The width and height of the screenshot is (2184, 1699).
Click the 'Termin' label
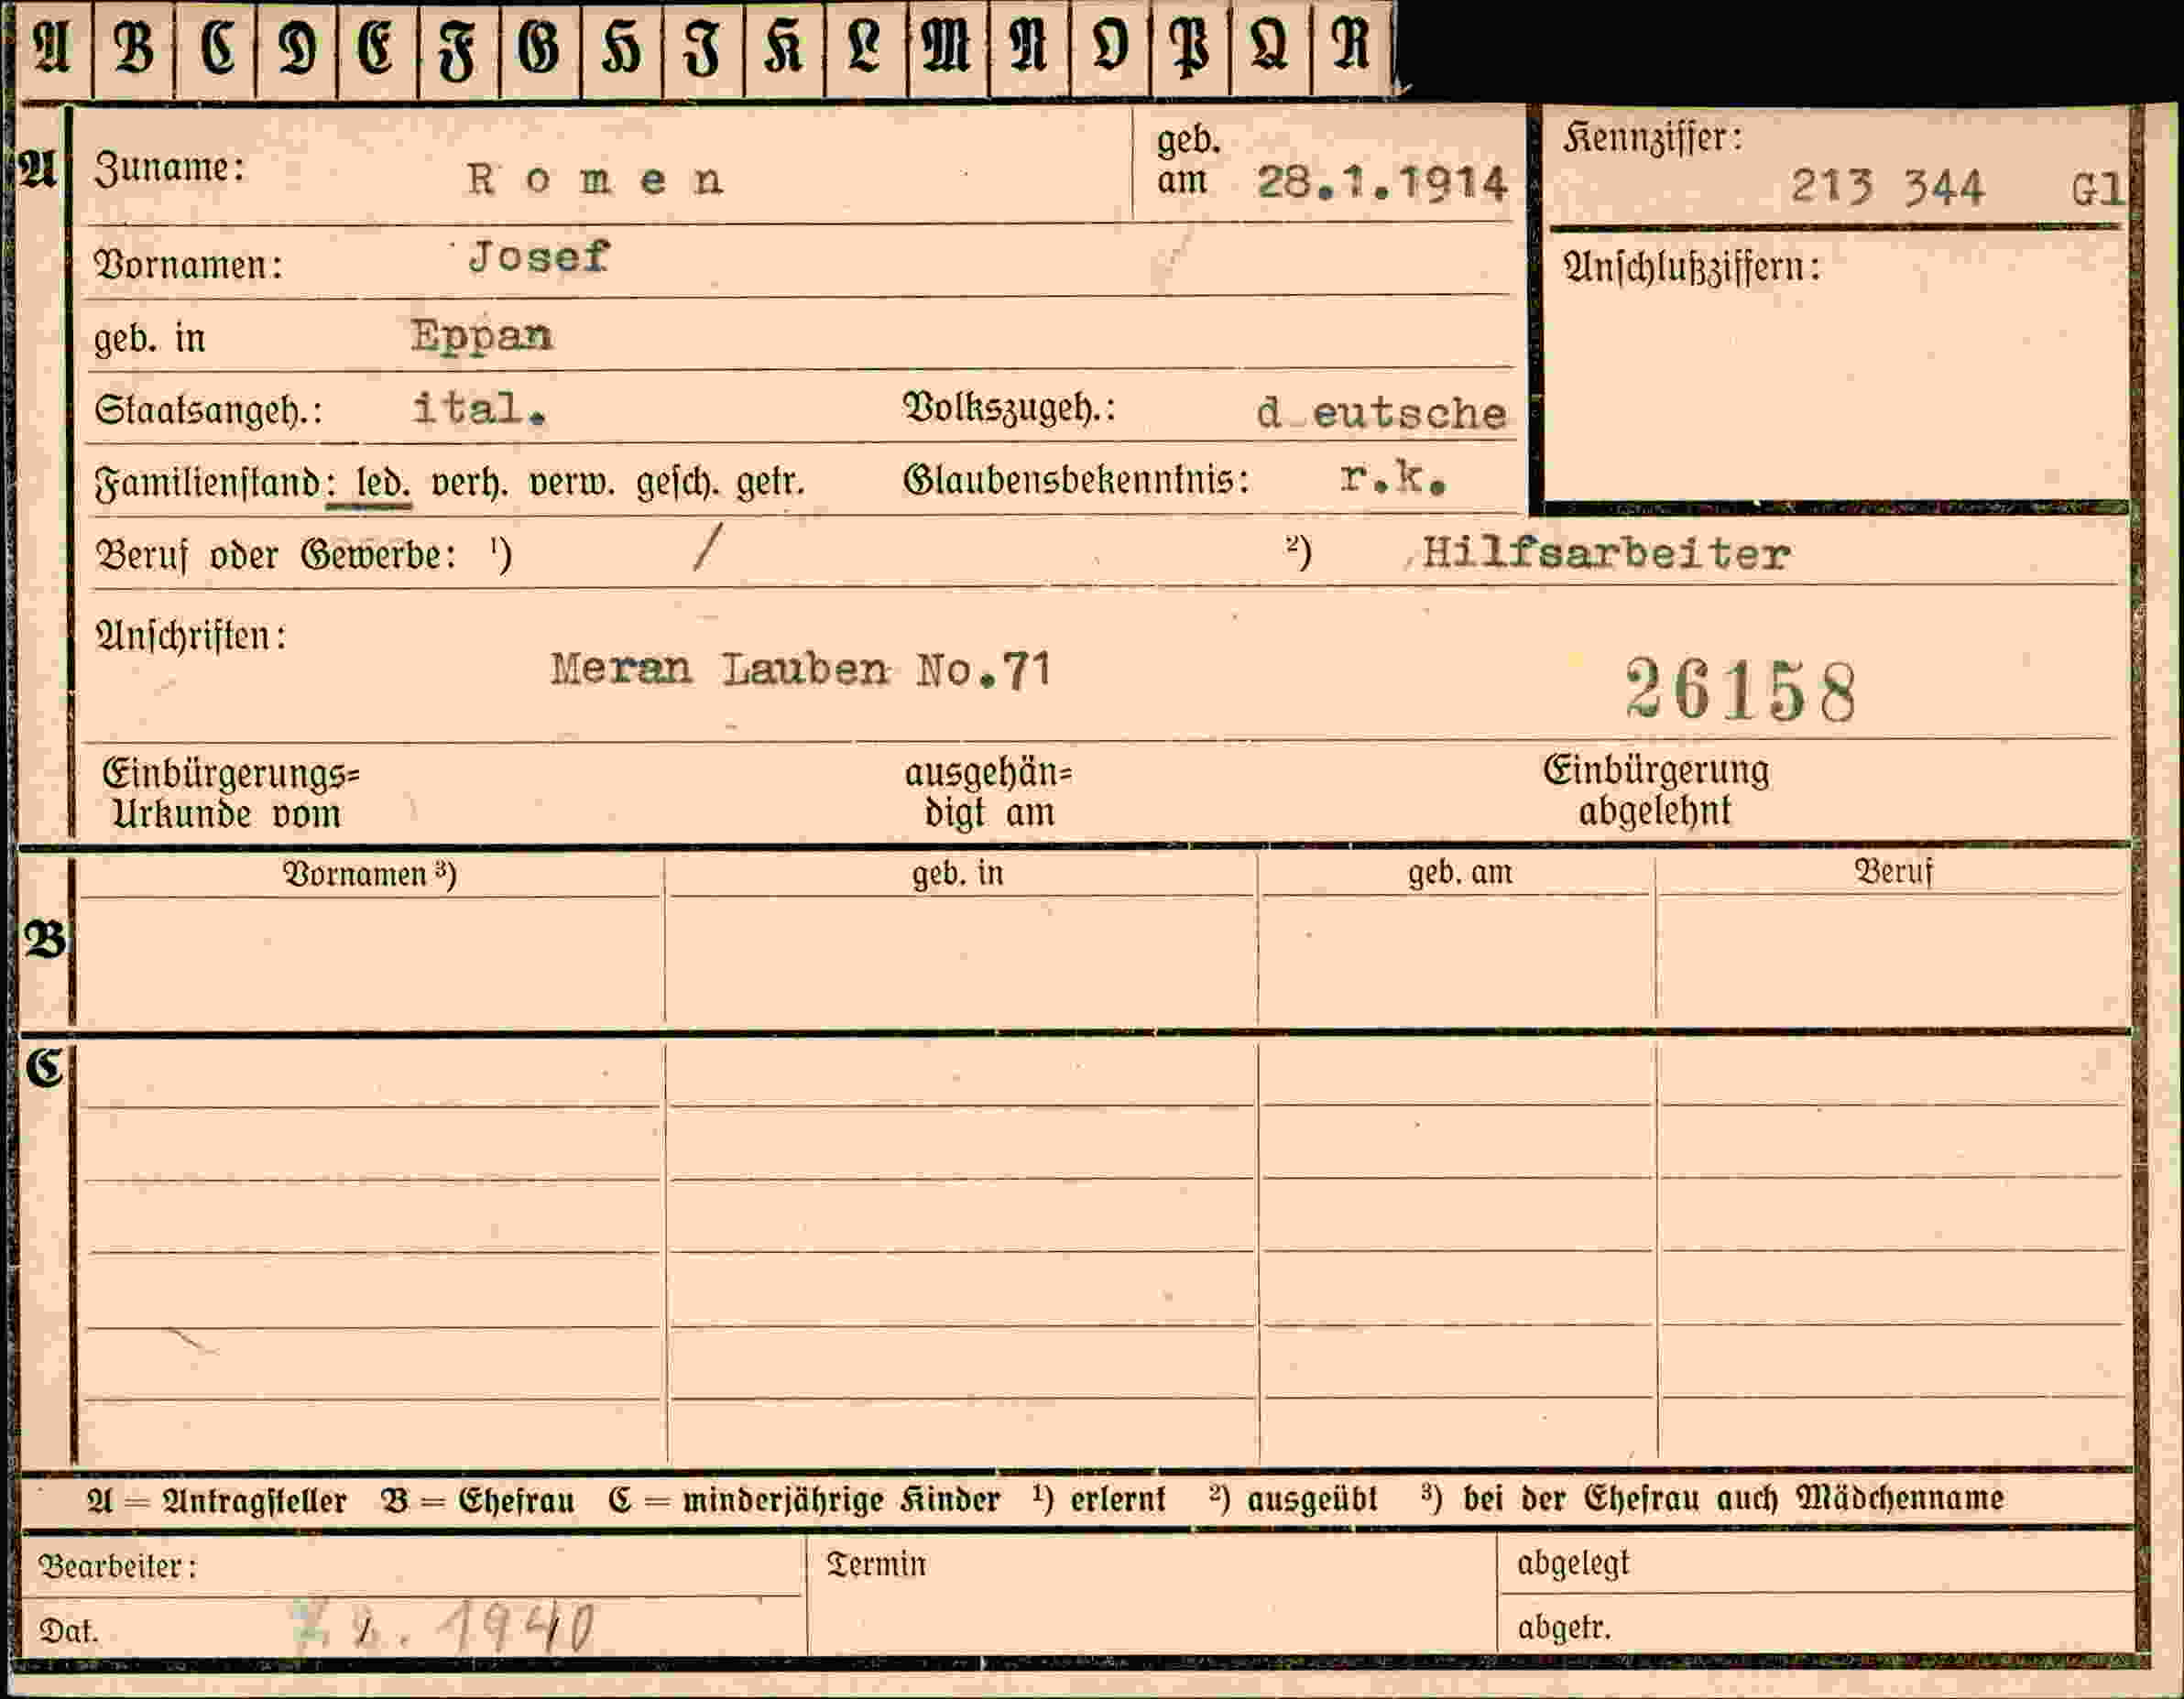point(876,1564)
